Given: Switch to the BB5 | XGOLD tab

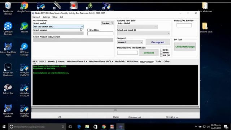Looking at the screenshot, I should coord(39,61).
